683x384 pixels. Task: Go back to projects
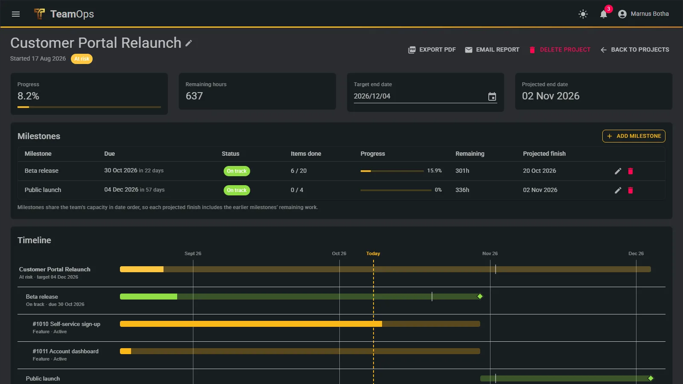tap(635, 50)
